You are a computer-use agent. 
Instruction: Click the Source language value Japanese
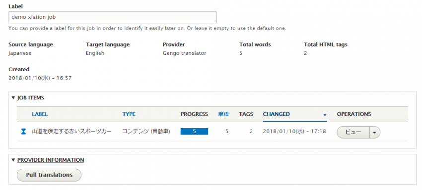pos(20,53)
